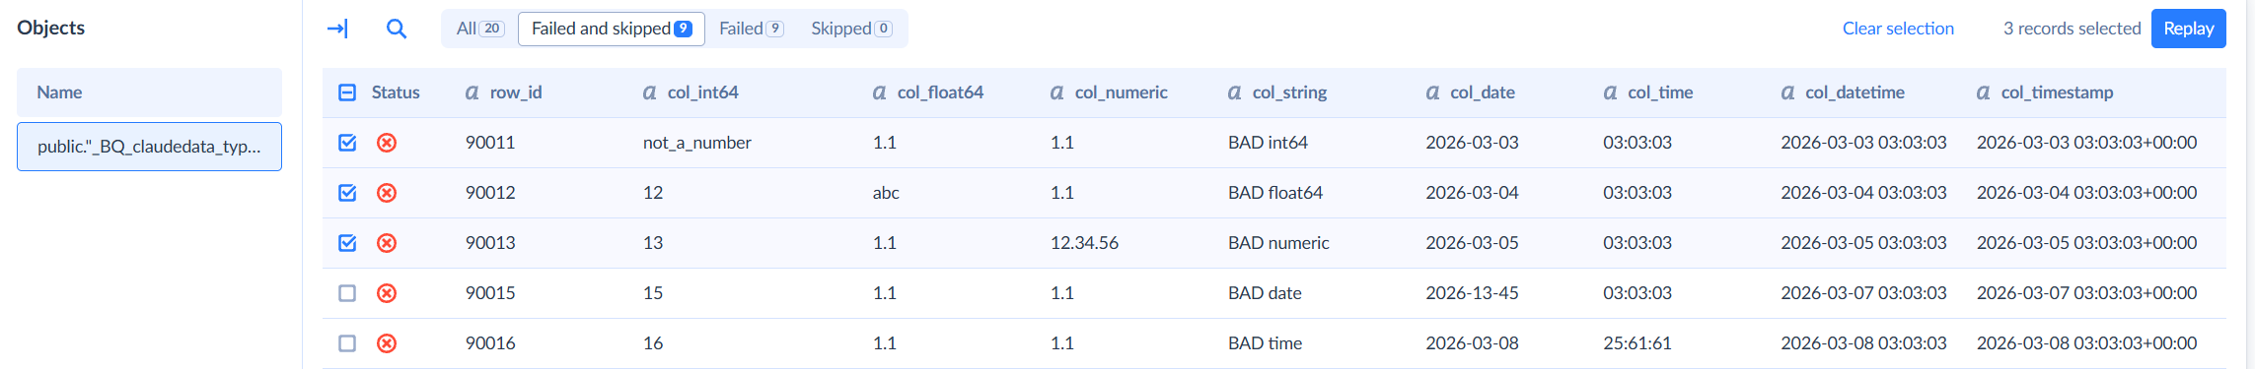
Task: Collapse the Objects panel arrow icon
Action: (x=337, y=29)
